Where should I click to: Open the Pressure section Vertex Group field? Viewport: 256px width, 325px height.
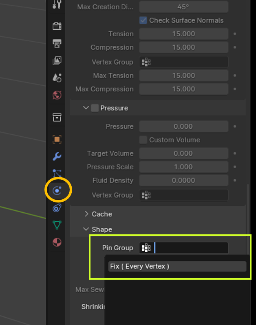tap(184, 195)
